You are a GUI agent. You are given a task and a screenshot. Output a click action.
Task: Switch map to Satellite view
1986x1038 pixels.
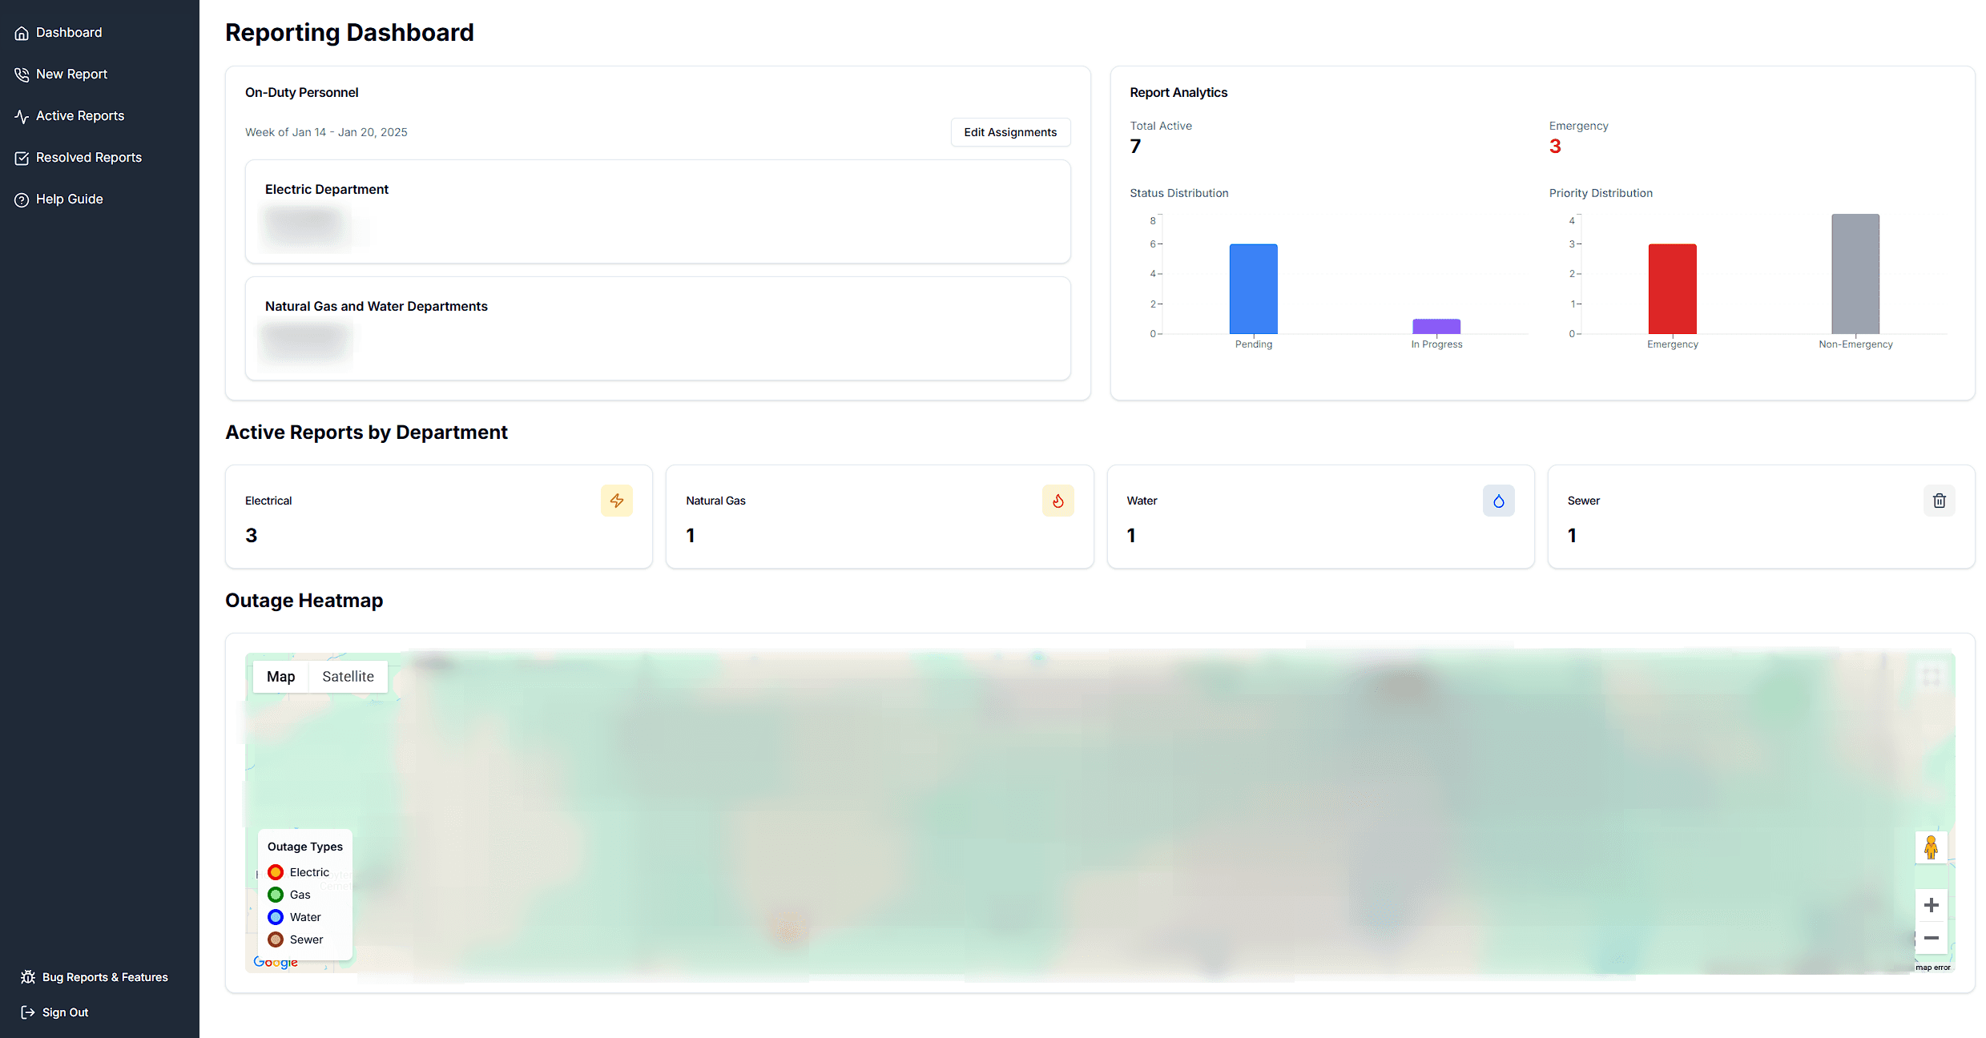(x=348, y=677)
